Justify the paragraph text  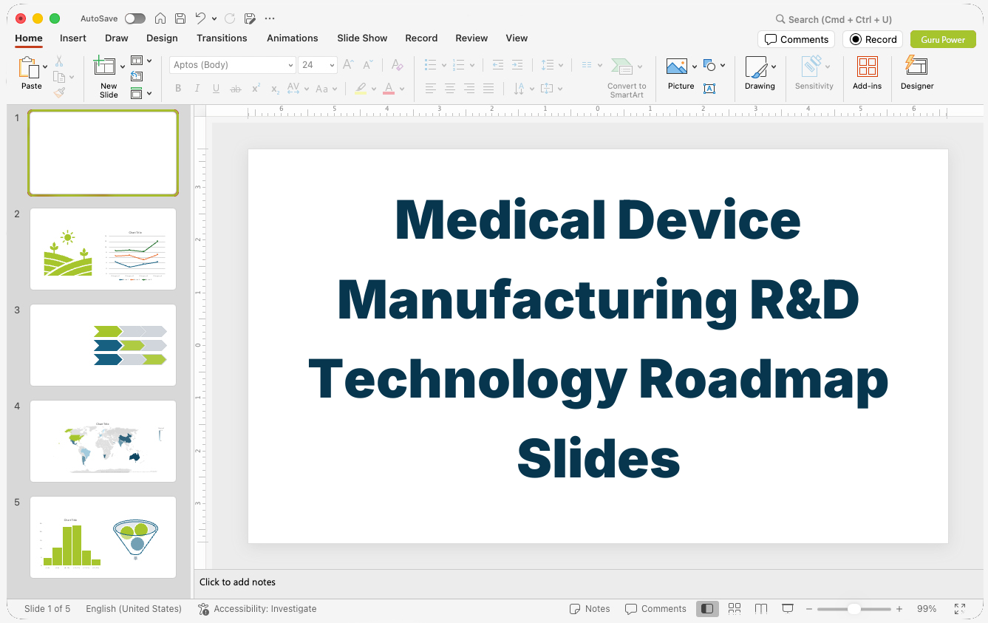pyautogui.click(x=488, y=89)
